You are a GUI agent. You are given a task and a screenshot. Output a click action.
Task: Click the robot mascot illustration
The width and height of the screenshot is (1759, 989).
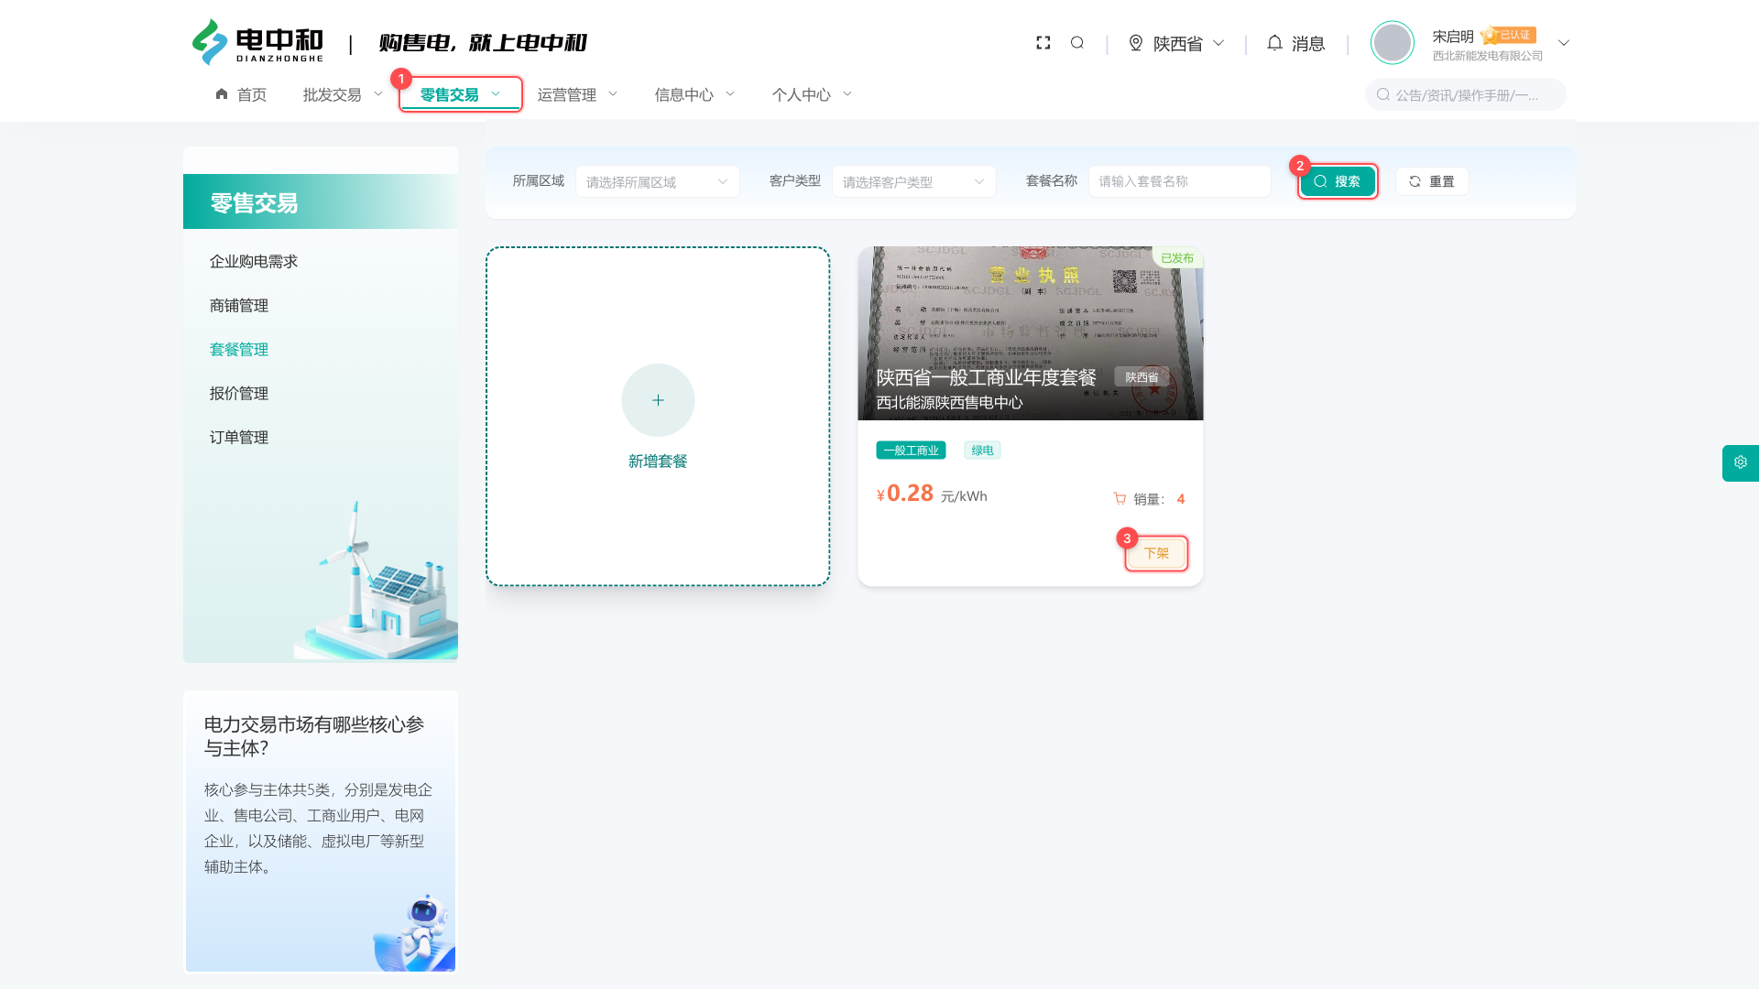tap(417, 933)
